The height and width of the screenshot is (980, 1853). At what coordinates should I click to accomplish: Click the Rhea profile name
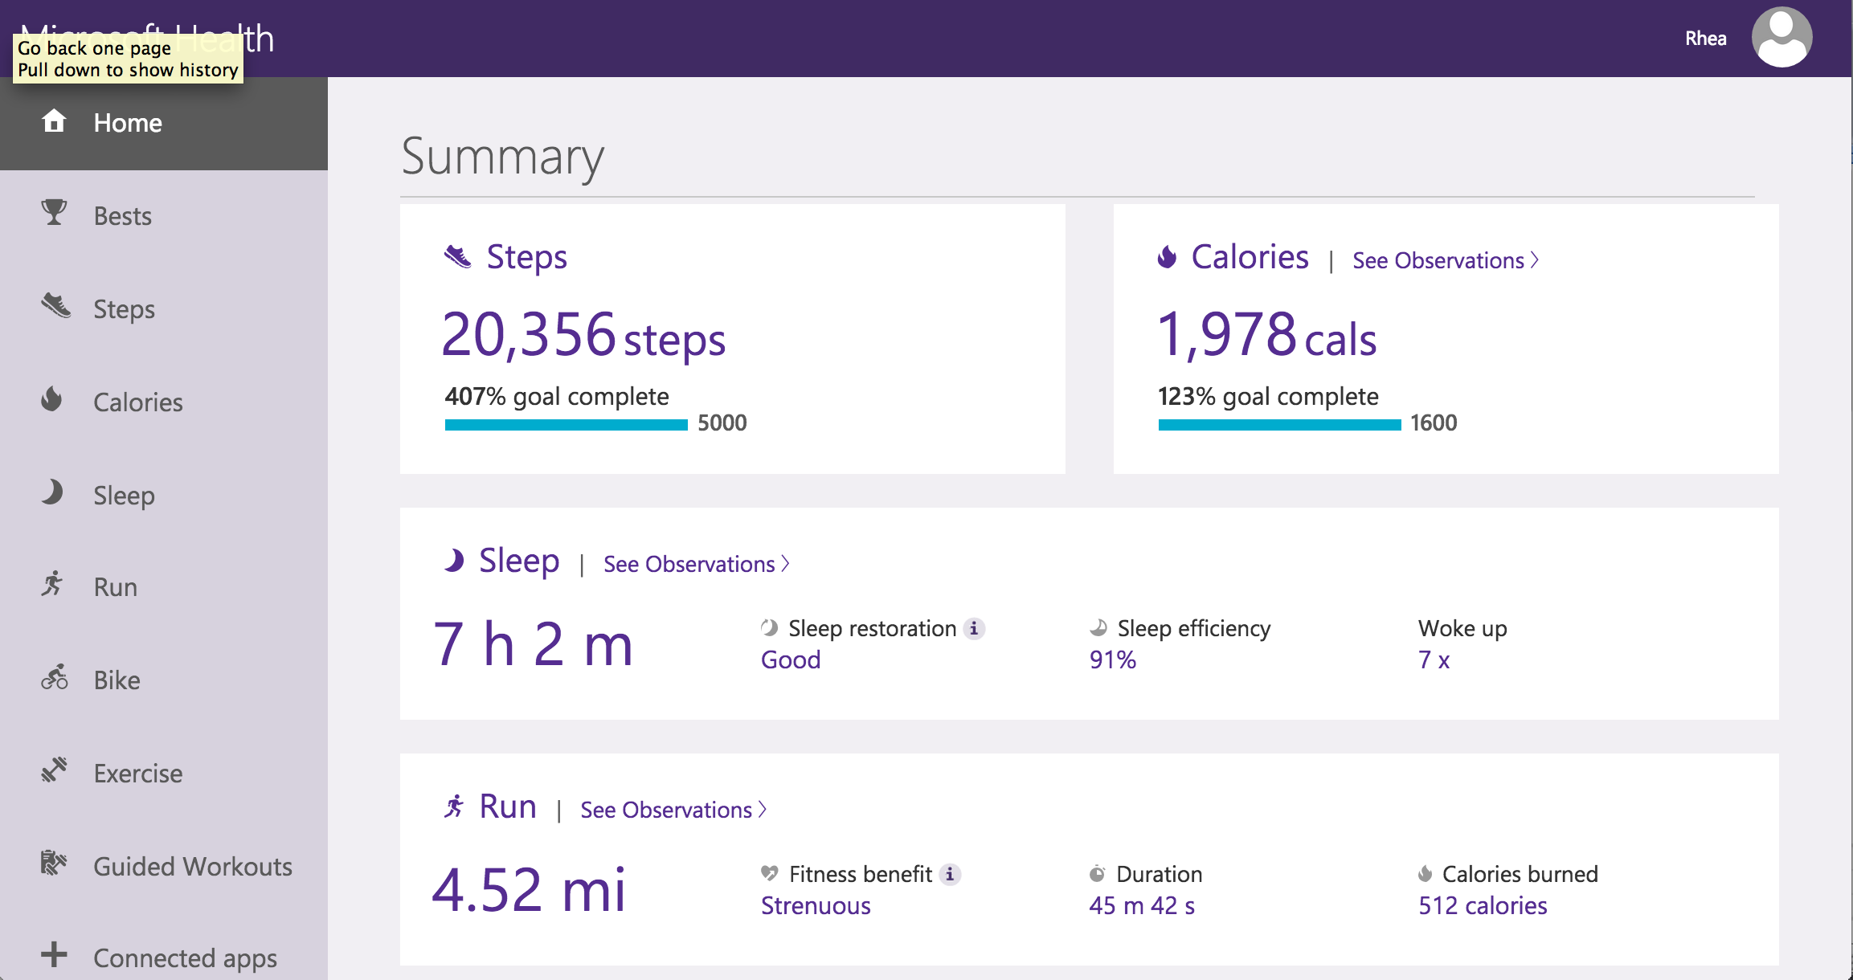(1705, 38)
